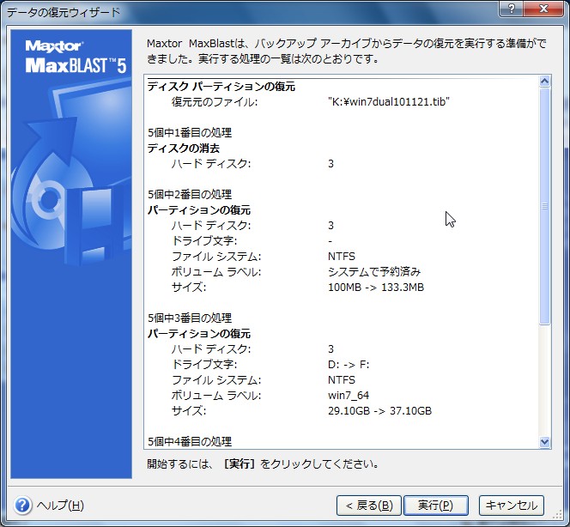Image resolution: width=570 pixels, height=527 pixels.
Task: Click the instruction text 開始するには、[実行]をクリック
Action: 263,463
